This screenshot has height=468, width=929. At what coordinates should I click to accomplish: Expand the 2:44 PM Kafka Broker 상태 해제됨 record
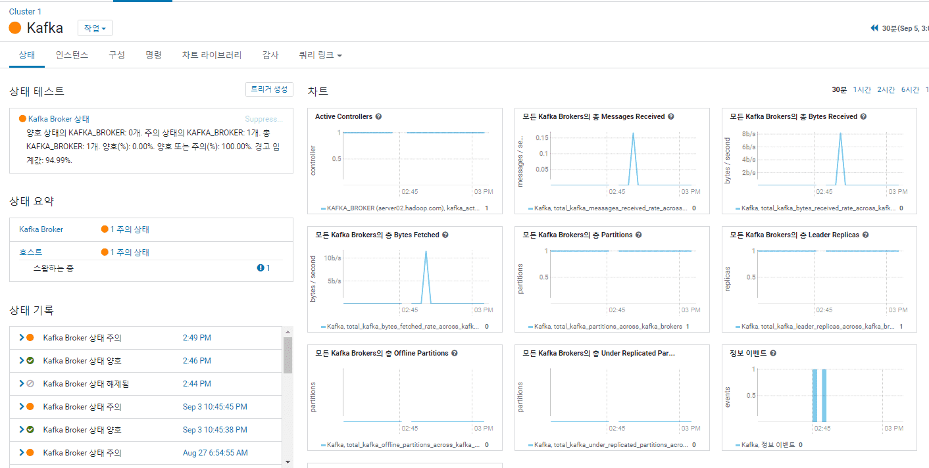pyautogui.click(x=22, y=384)
